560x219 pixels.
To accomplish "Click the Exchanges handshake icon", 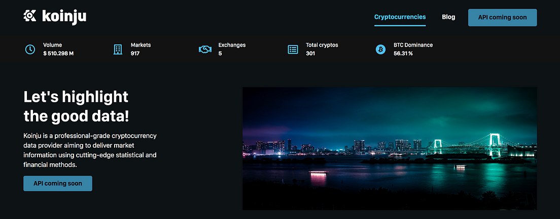I will coord(205,50).
